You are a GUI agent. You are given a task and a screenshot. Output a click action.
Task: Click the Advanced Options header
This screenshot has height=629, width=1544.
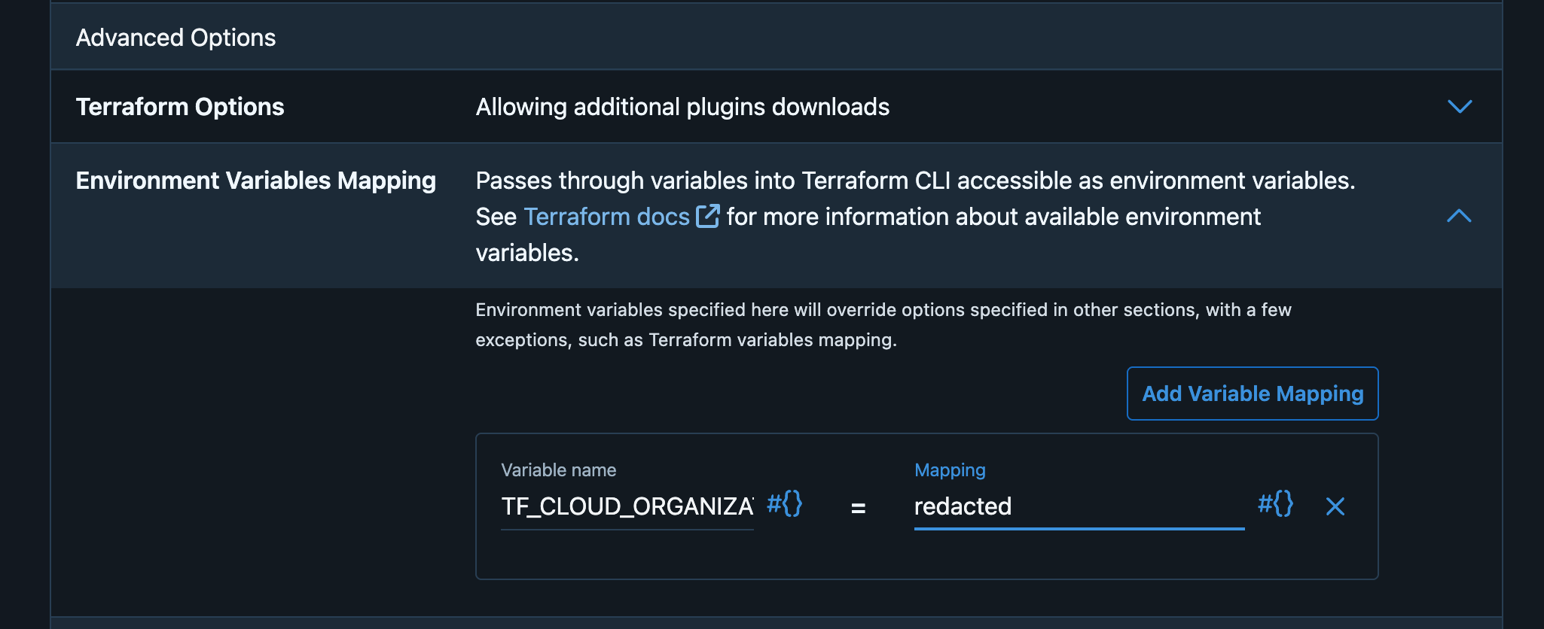coord(176,38)
